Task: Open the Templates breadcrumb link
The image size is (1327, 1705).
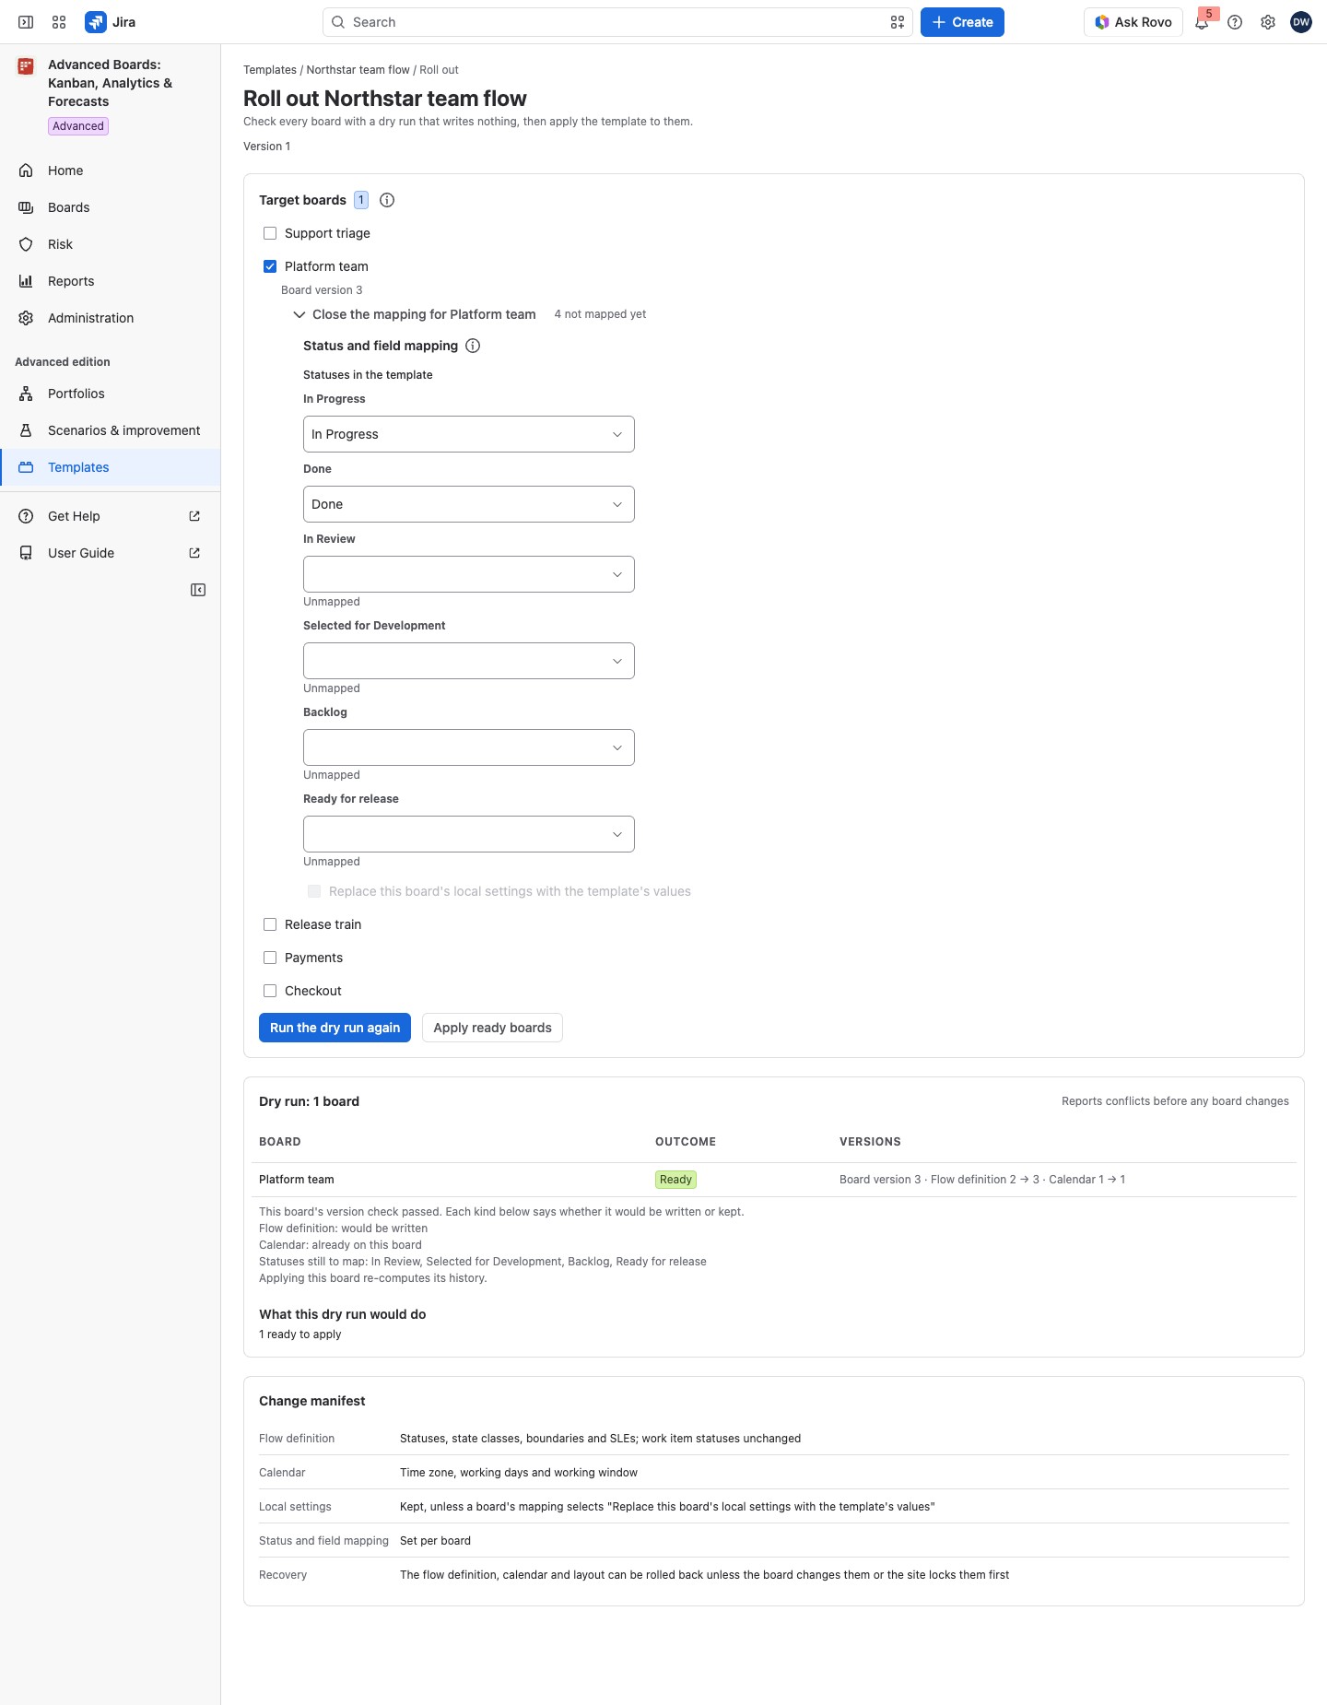Action: (x=270, y=70)
